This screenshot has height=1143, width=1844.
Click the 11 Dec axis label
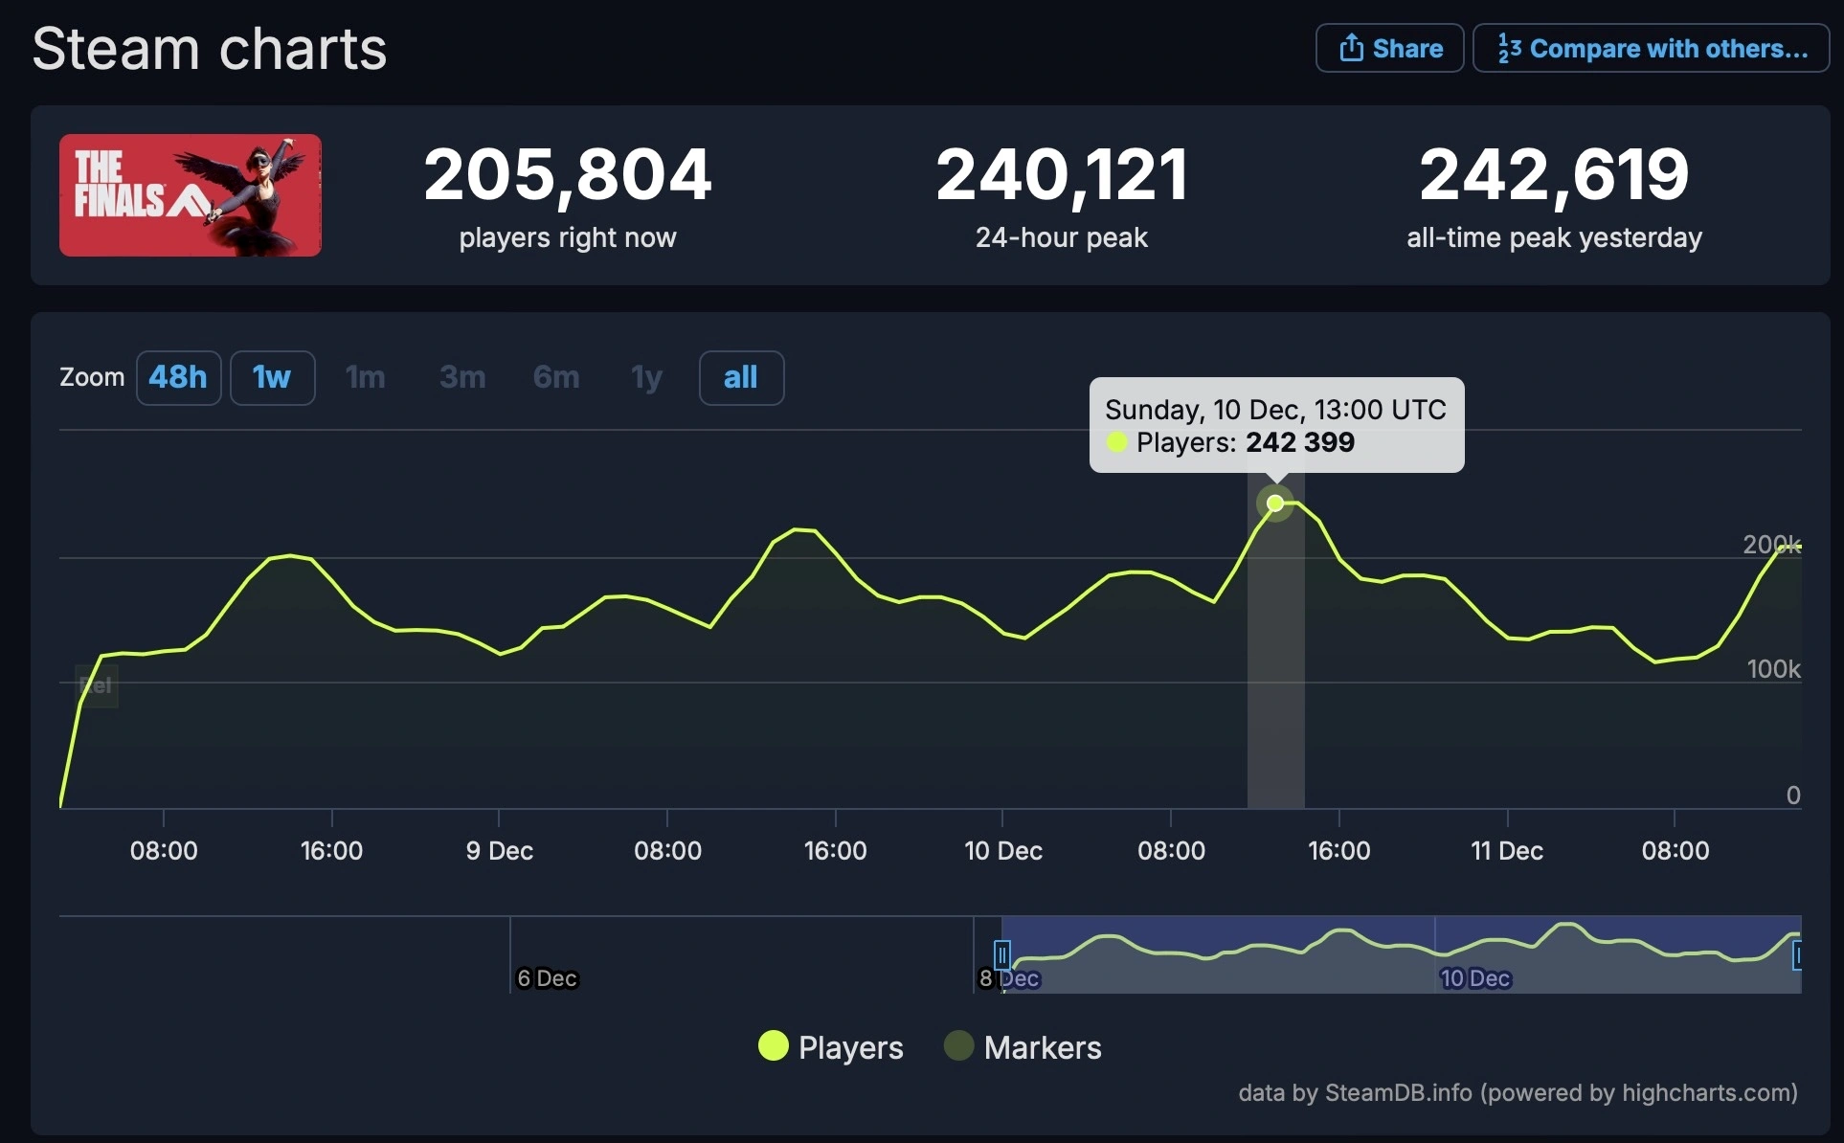coord(1507,850)
